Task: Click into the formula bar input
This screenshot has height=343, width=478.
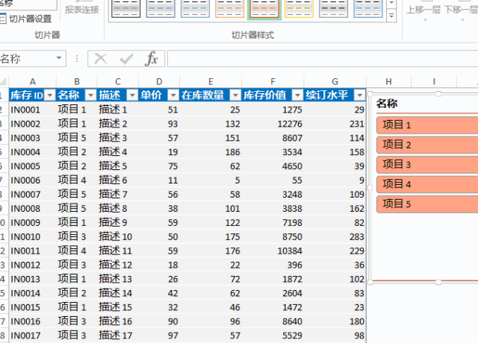Action: click(x=323, y=58)
